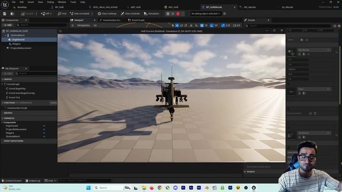
Task: Choose the Select mode arrow in the viewport toolbar
Action: 173,26
